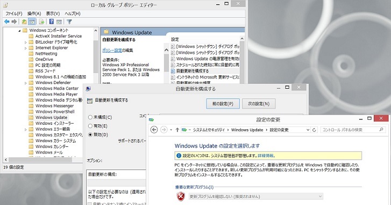Click up arrow of settings list scrollbar

(241, 39)
